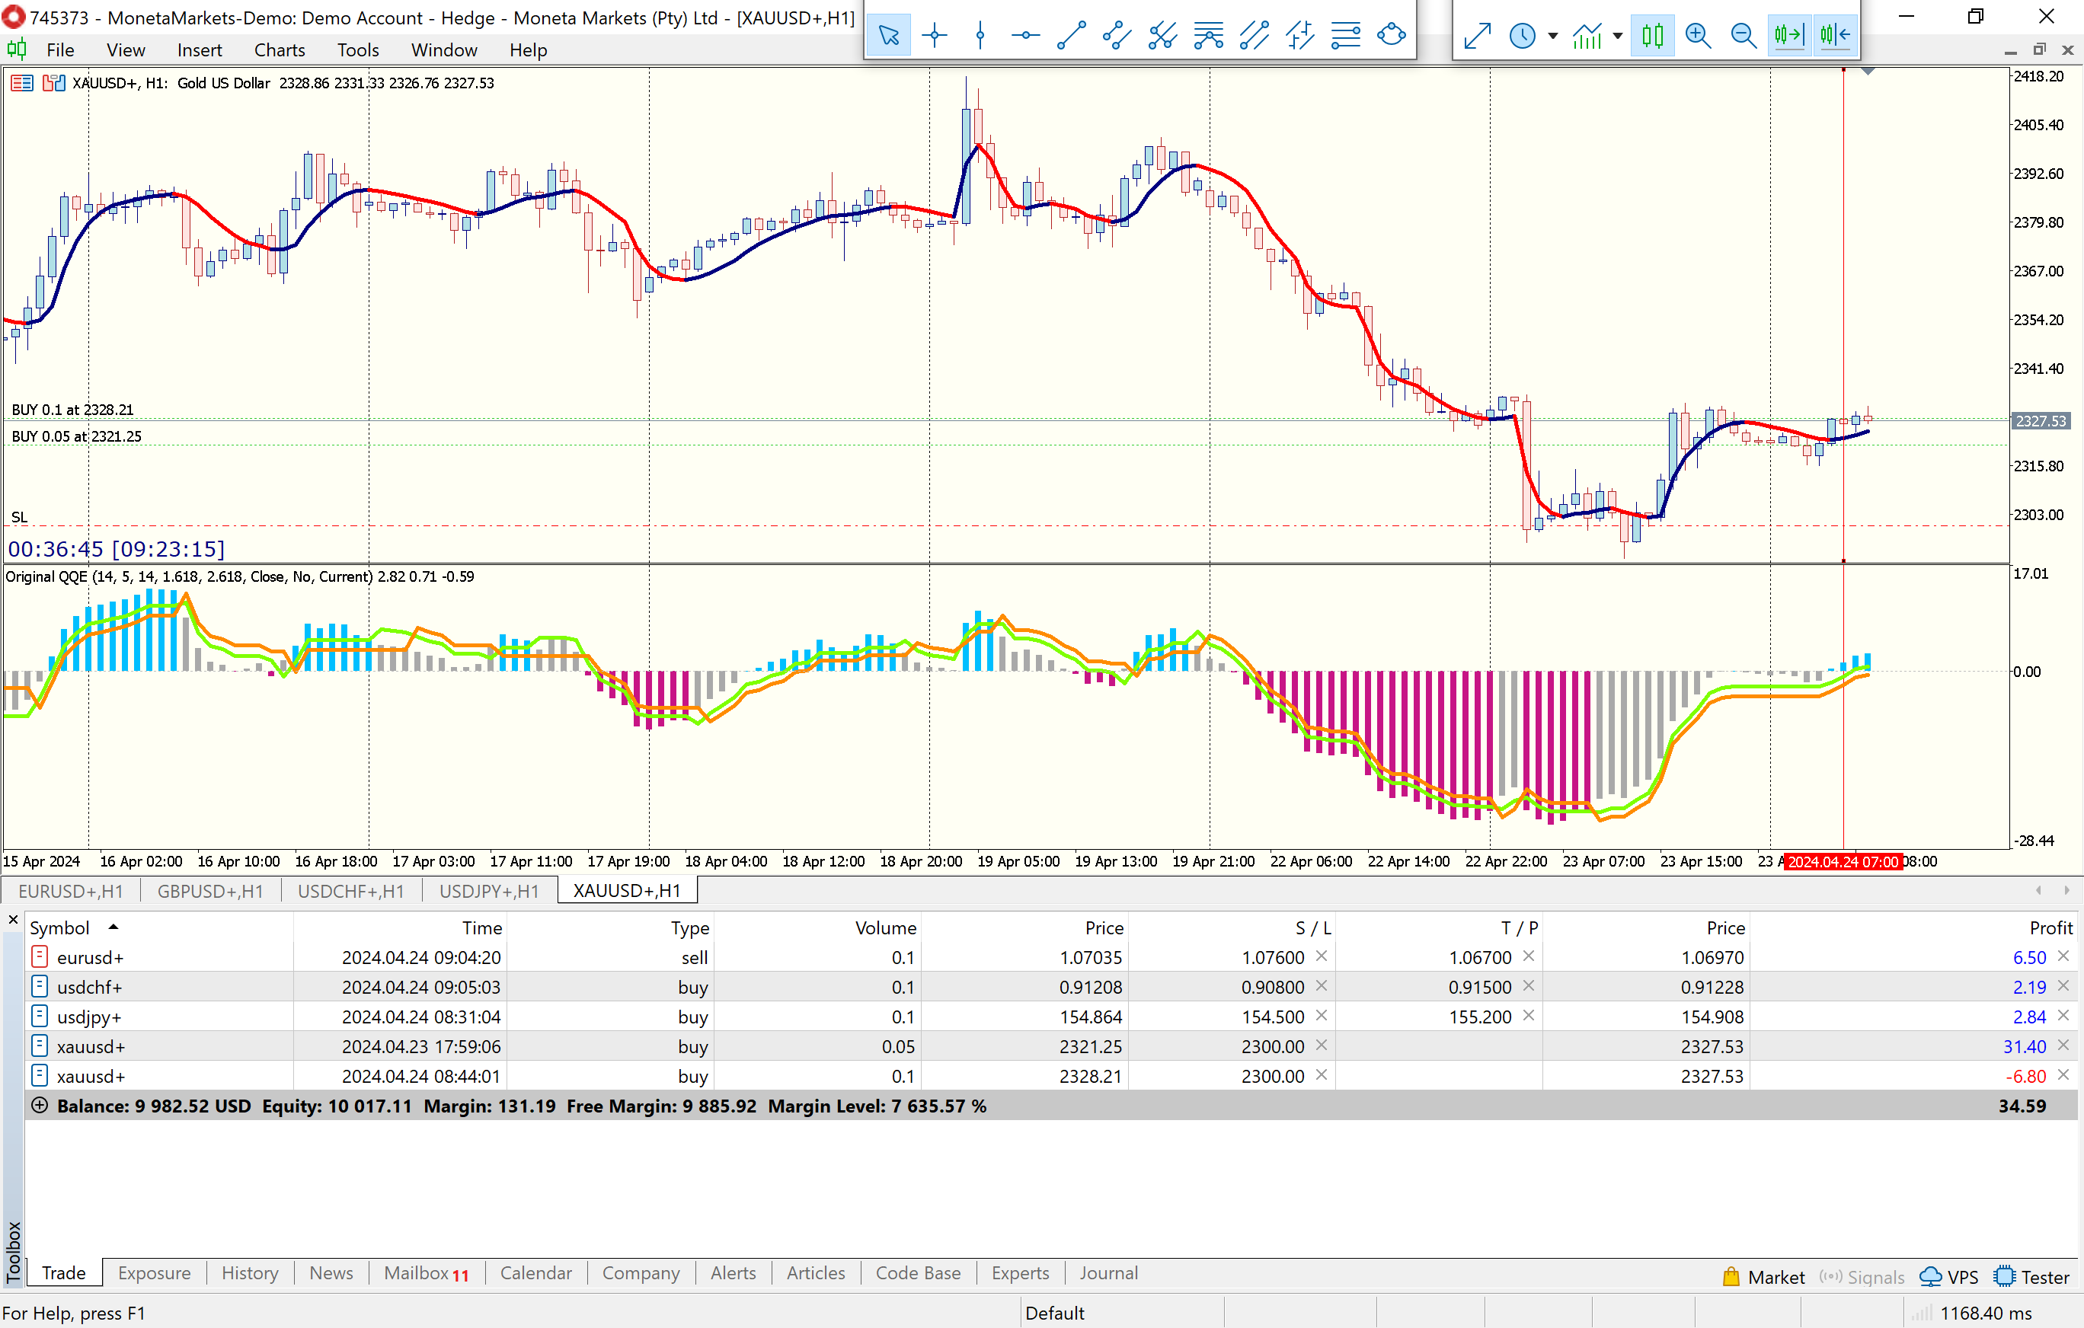Screen dimensions: 2084x1328
Task: Click the zoom out magnifier icon
Action: click(1743, 36)
